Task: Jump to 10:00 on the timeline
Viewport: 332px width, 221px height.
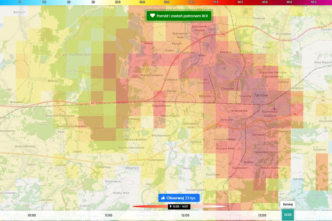Action: pos(32,215)
